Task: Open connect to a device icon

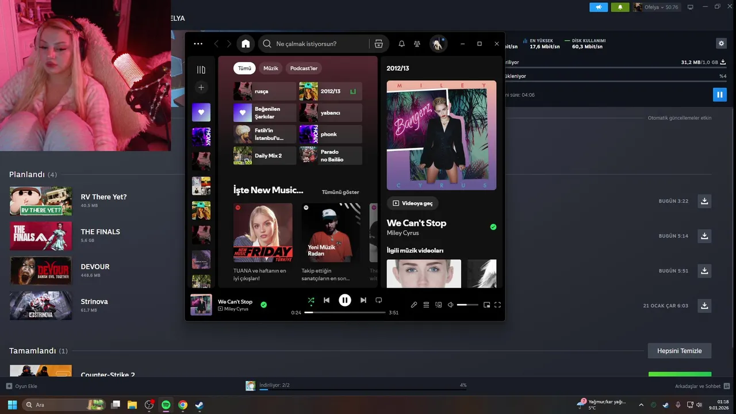Action: tap(438, 305)
